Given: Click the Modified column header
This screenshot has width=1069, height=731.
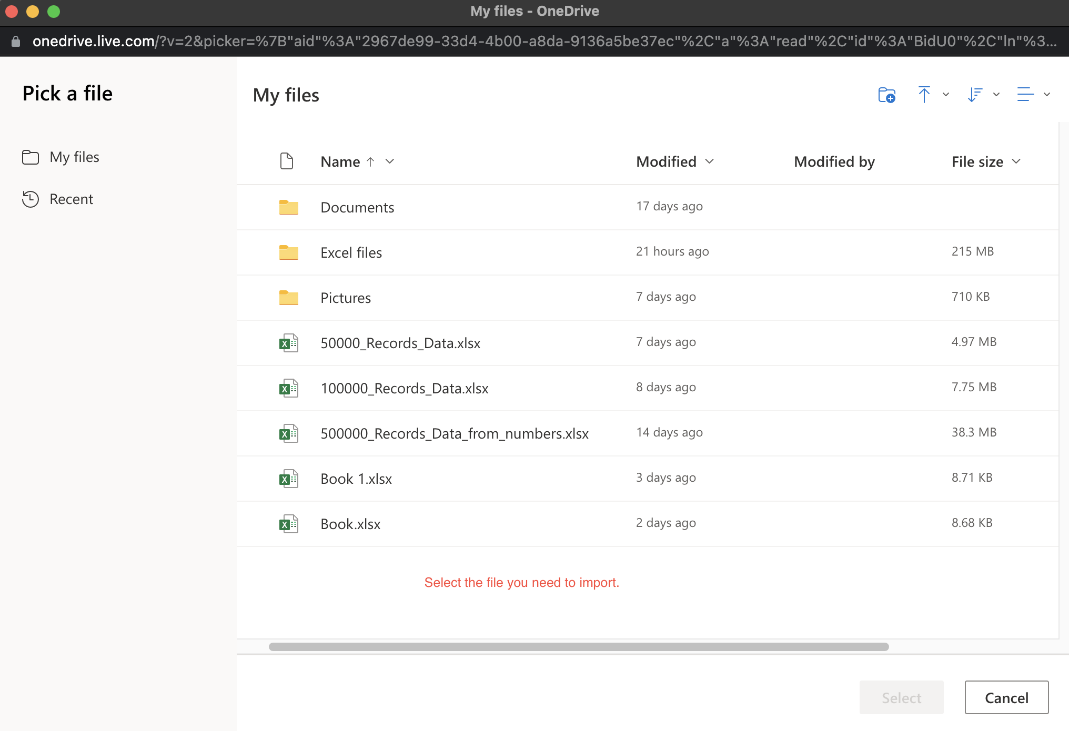Looking at the screenshot, I should pos(666,161).
